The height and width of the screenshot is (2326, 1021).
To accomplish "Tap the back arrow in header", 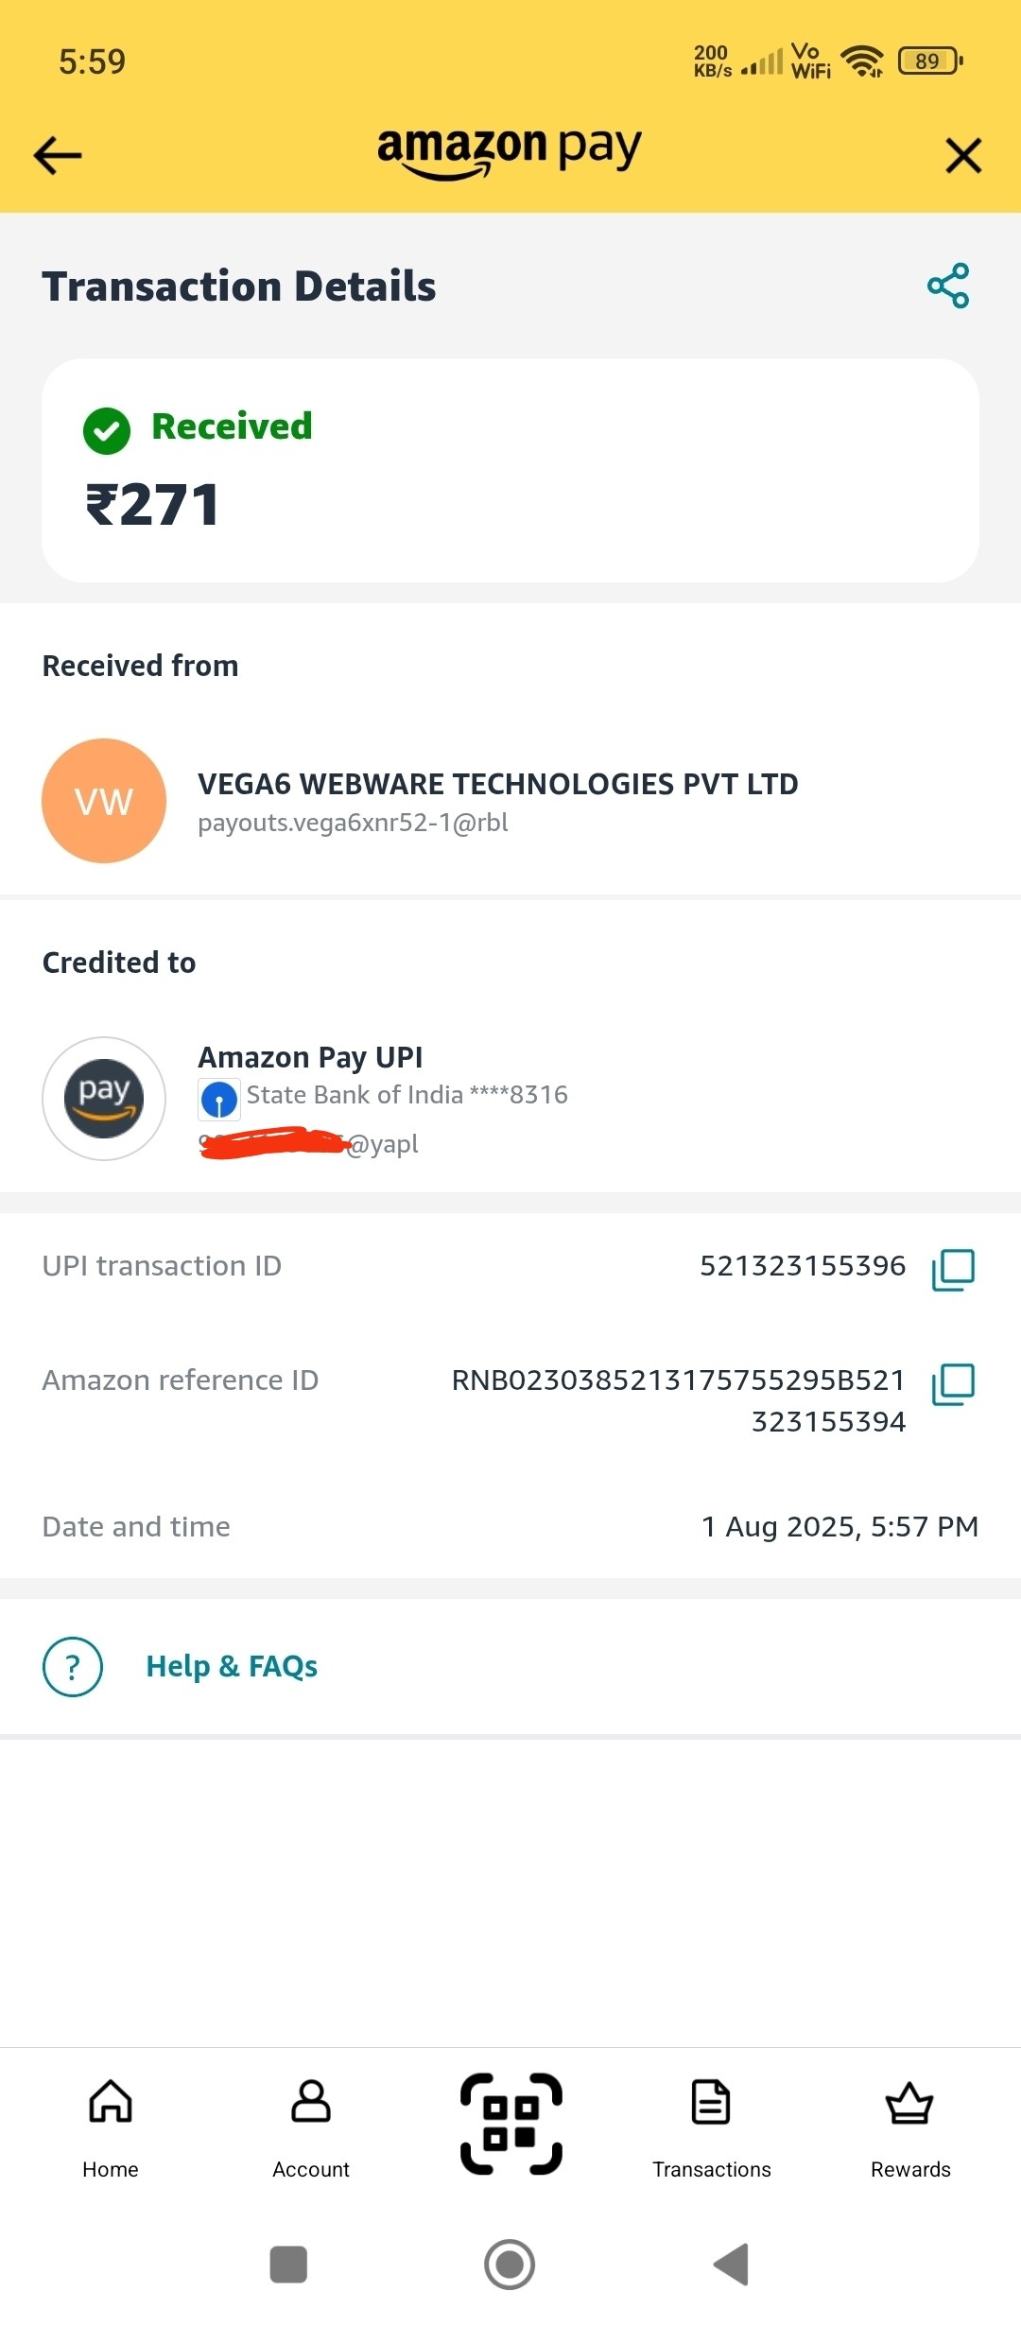I will [x=58, y=155].
